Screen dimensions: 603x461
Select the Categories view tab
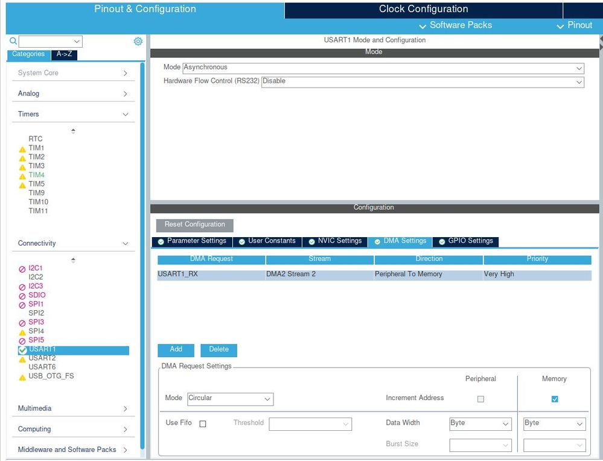click(28, 54)
